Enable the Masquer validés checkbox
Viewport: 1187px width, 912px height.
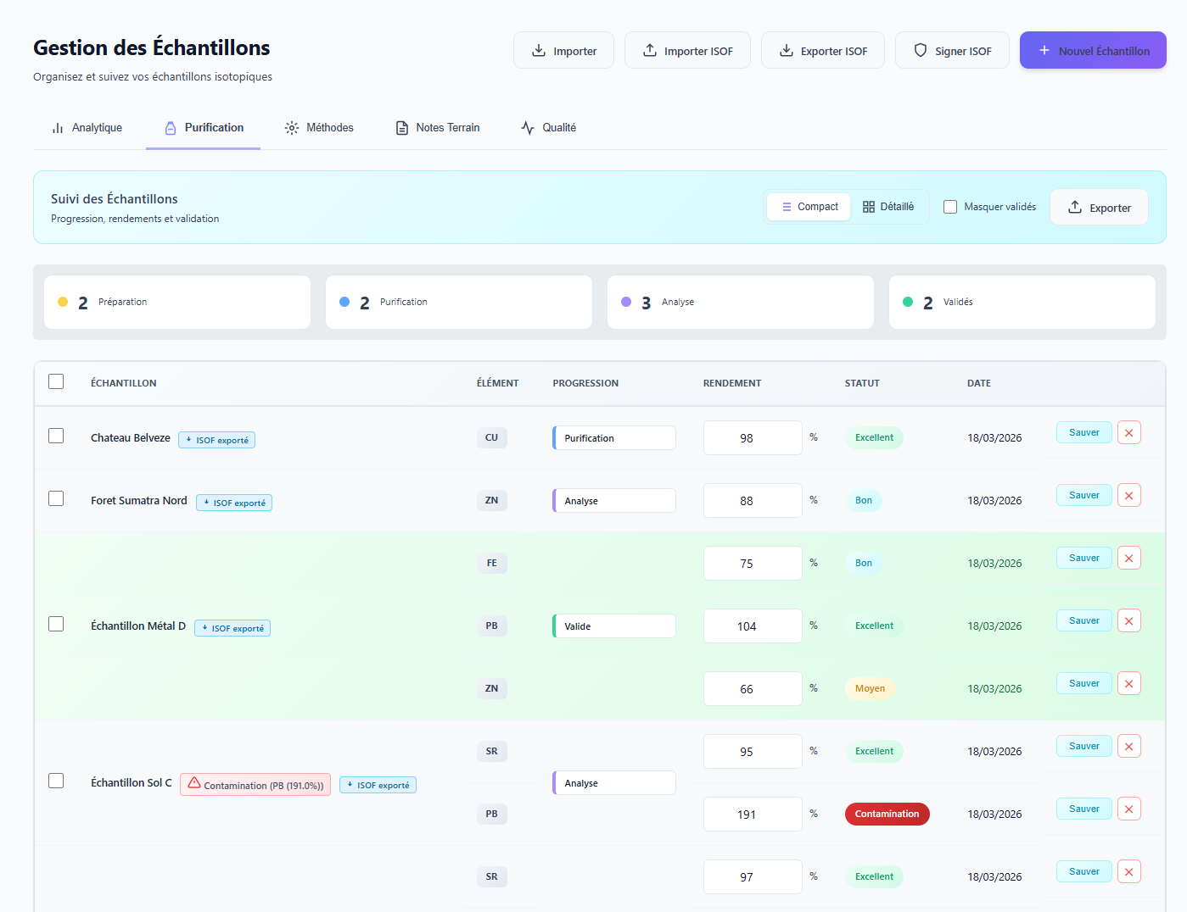[950, 207]
